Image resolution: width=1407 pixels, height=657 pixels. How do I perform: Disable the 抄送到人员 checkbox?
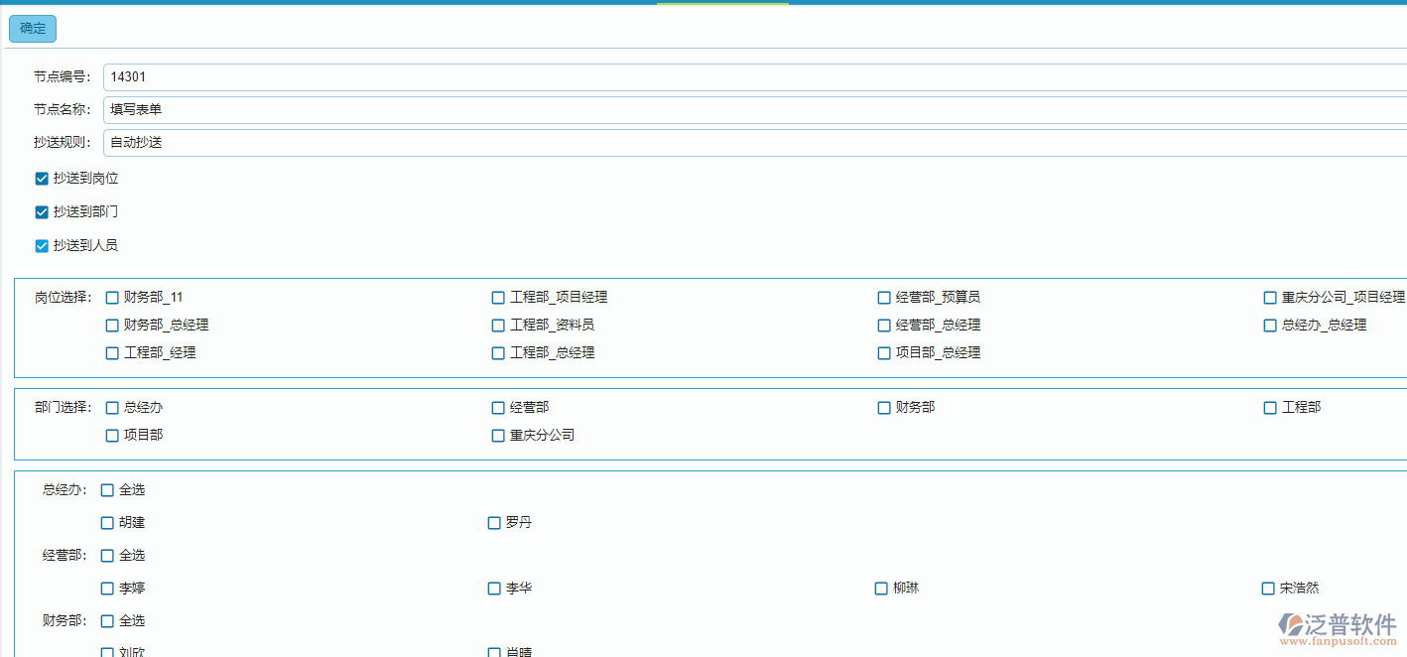click(x=42, y=246)
